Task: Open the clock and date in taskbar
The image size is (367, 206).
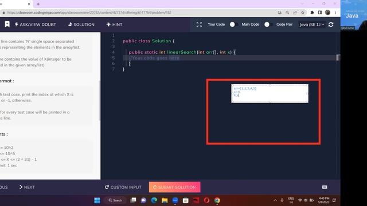Action: [323, 200]
